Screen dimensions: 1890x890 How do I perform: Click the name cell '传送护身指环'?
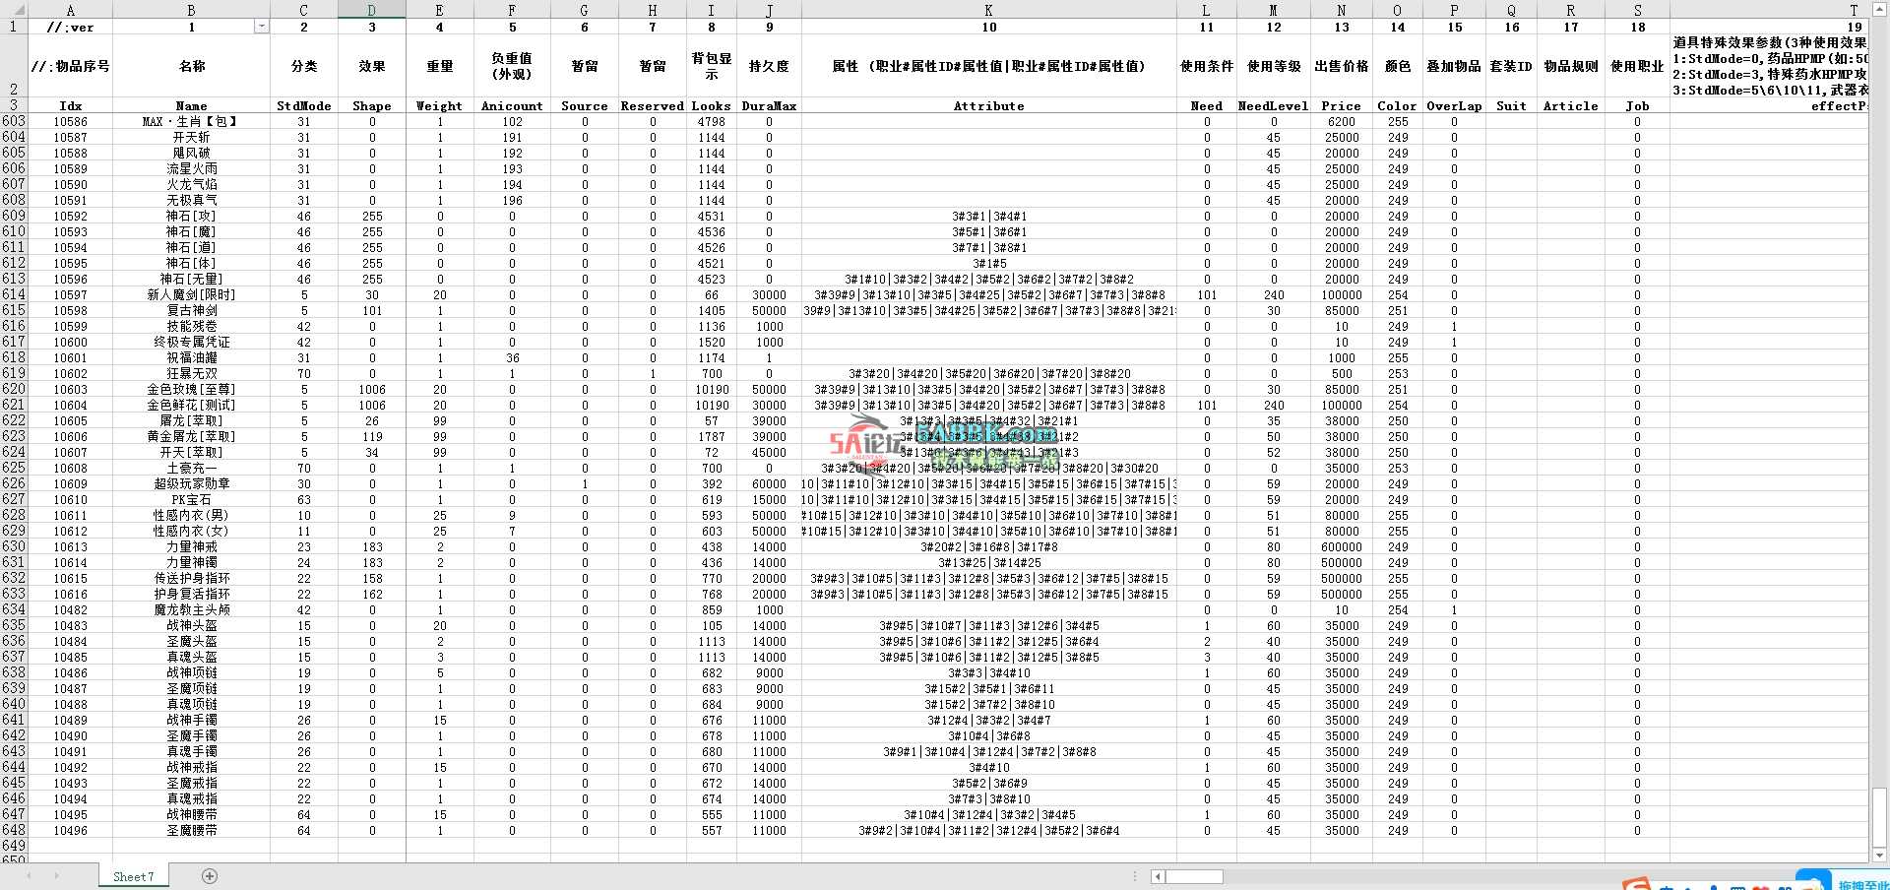[191, 578]
